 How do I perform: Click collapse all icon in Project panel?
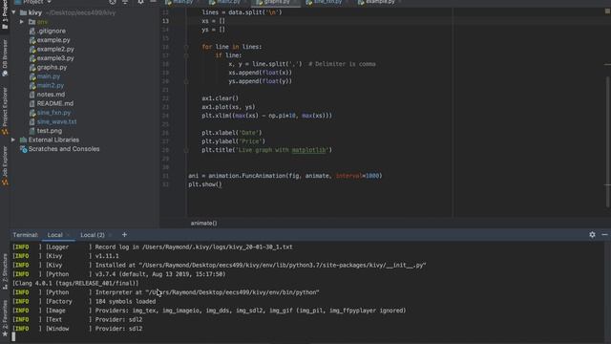click(x=125, y=2)
